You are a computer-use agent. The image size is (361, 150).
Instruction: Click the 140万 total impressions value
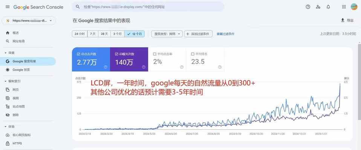pyautogui.click(x=124, y=62)
